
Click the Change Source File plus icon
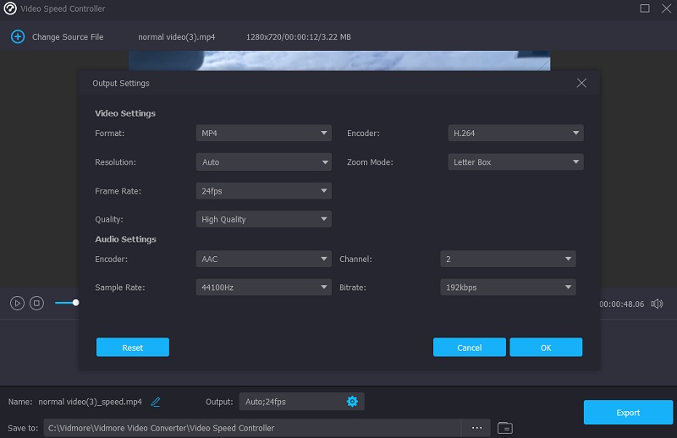tap(16, 37)
